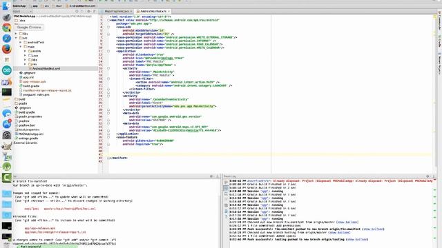
Task: Open the Project view dropdown
Action: pyautogui.click(x=23, y=11)
